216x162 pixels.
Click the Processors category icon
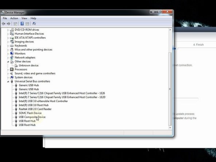pos(12,69)
